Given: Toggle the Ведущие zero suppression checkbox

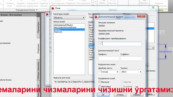Looking at the screenshot, I should [99, 82].
